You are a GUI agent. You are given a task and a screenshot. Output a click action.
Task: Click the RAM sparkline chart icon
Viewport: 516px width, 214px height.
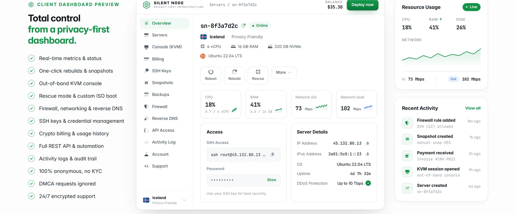279,110
